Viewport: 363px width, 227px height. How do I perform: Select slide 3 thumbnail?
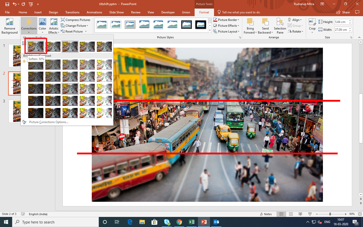coord(15,111)
